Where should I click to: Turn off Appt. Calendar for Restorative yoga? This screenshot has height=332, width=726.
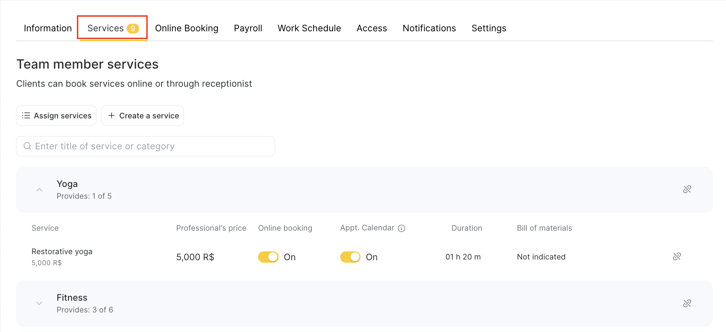click(350, 257)
